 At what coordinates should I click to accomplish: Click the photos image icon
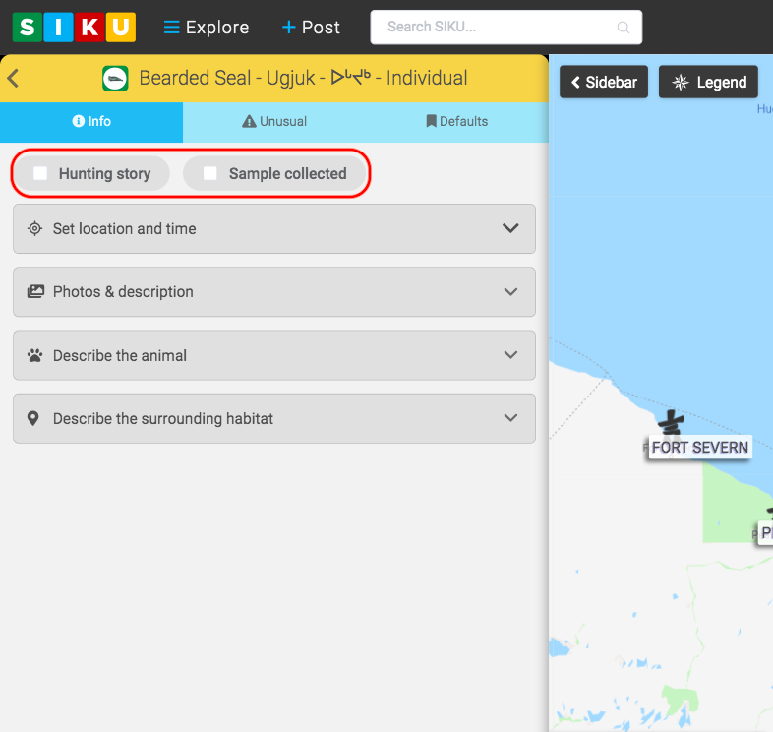35,292
